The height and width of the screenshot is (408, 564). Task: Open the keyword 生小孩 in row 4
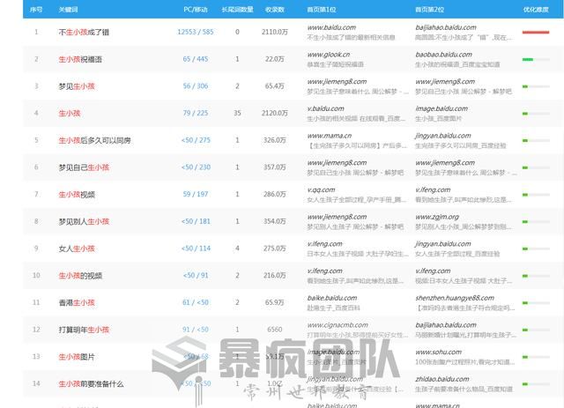click(x=70, y=113)
